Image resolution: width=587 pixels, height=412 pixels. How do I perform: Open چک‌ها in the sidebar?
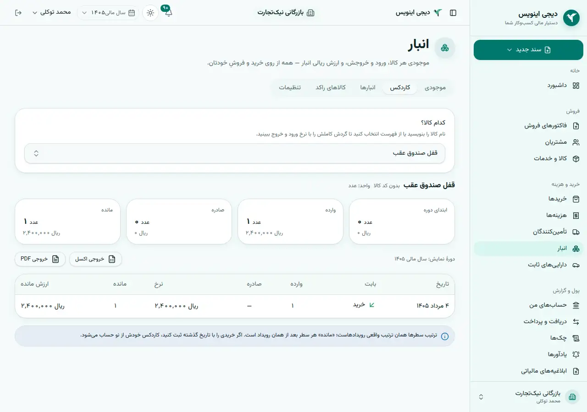pos(528,338)
